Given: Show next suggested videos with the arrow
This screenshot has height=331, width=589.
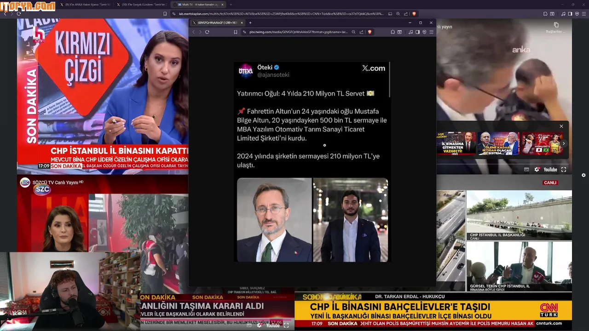Looking at the screenshot, I should (564, 143).
